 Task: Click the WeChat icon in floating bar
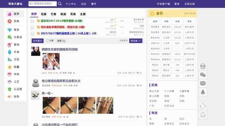tap(203, 75)
